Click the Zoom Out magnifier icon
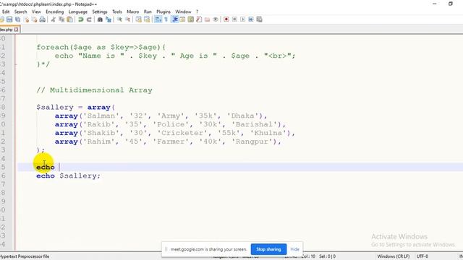 [127, 19]
